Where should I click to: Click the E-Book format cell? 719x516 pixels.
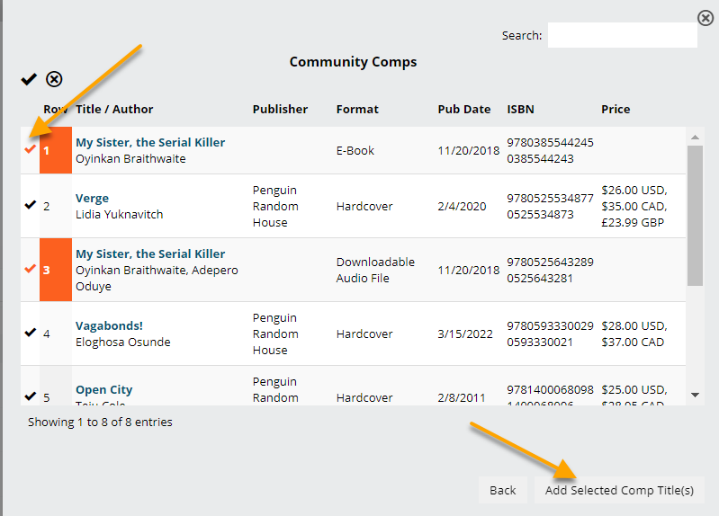[355, 151]
